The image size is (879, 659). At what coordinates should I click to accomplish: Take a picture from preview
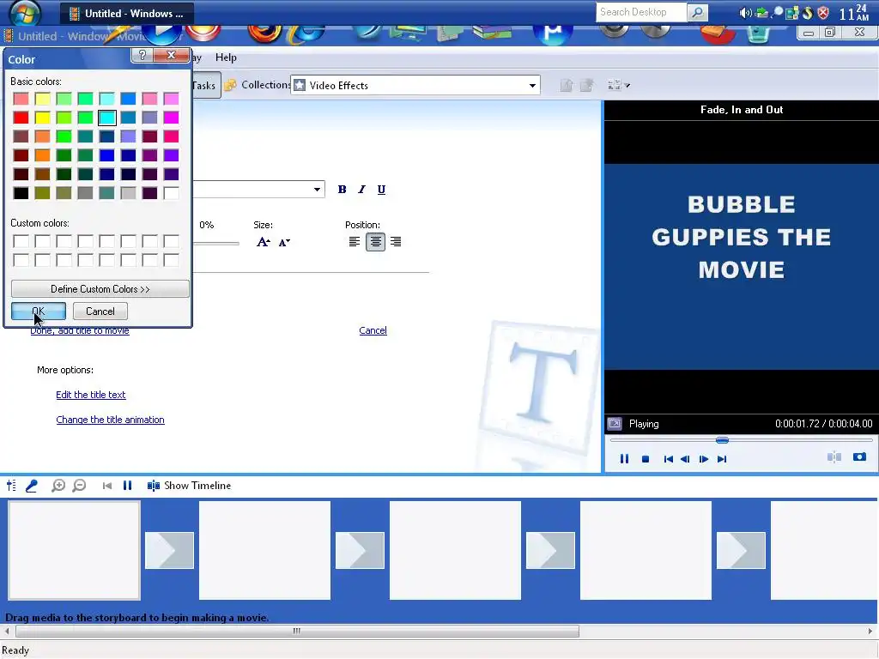tap(859, 457)
